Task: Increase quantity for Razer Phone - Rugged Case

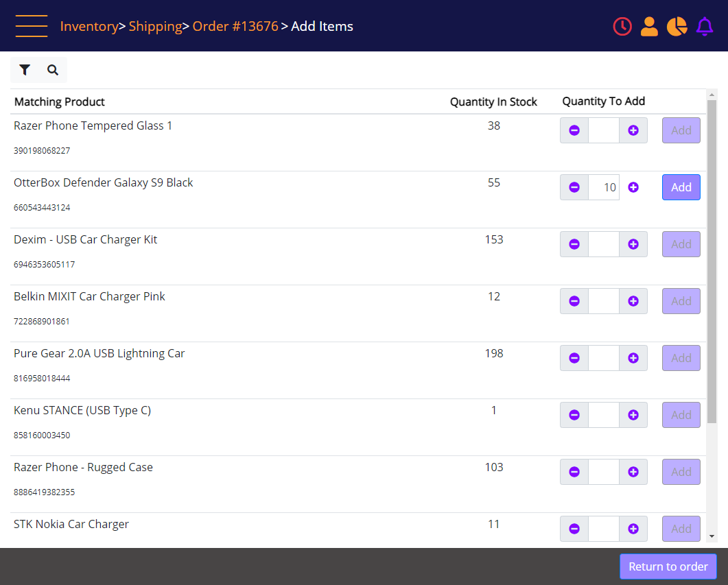Action: [633, 472]
